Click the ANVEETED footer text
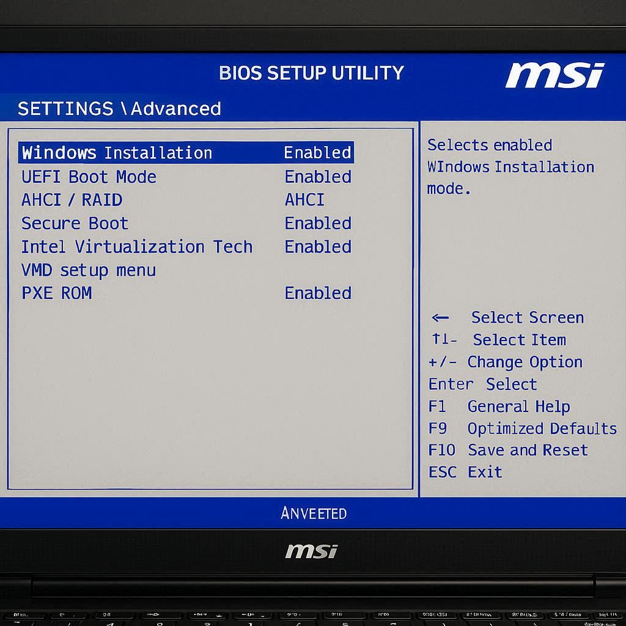This screenshot has height=626, width=626. pyautogui.click(x=313, y=514)
